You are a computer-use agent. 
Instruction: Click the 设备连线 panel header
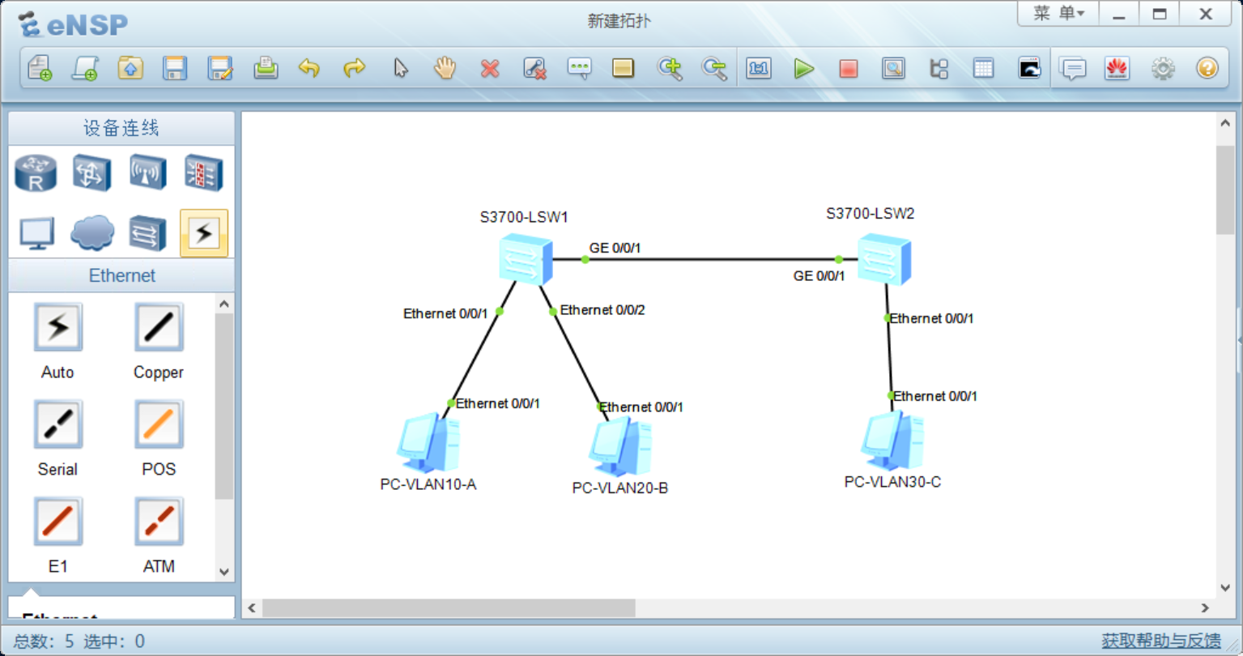pyautogui.click(x=121, y=128)
